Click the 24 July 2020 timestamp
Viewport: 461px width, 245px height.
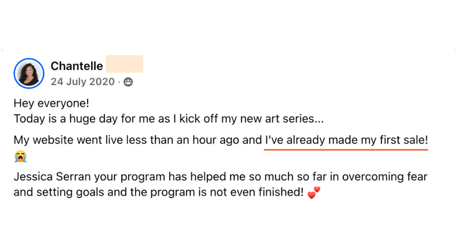tap(82, 82)
